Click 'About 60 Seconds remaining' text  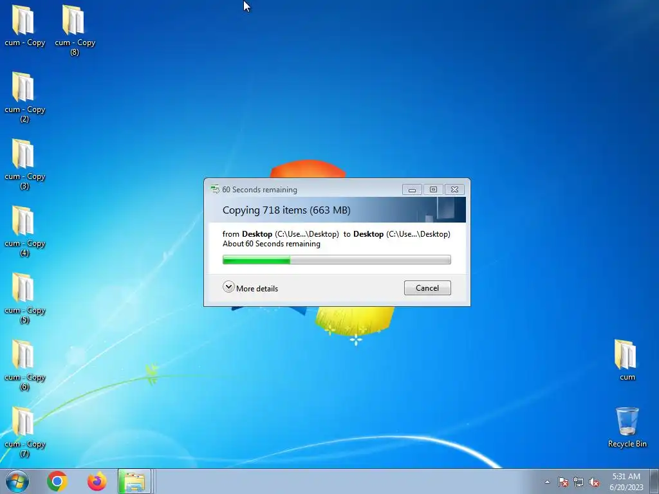[271, 244]
